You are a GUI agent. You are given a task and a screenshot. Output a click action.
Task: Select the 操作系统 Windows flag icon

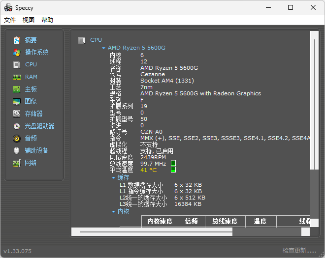[17, 53]
